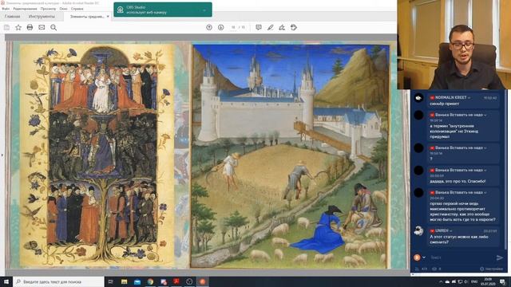The height and width of the screenshot is (287, 511).
Task: Open the sign document tool
Action: [282, 28]
